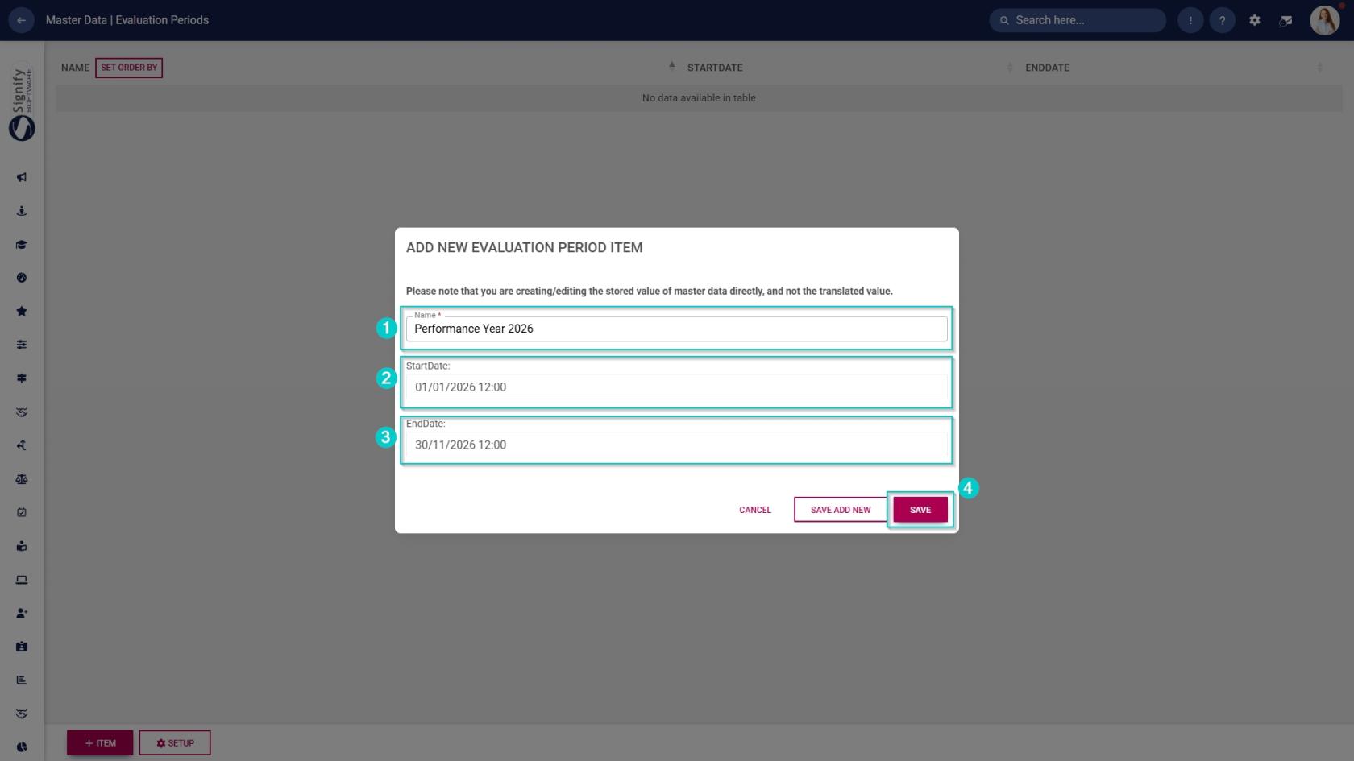Click the Search here field
1354x761 pixels.
1078,20
